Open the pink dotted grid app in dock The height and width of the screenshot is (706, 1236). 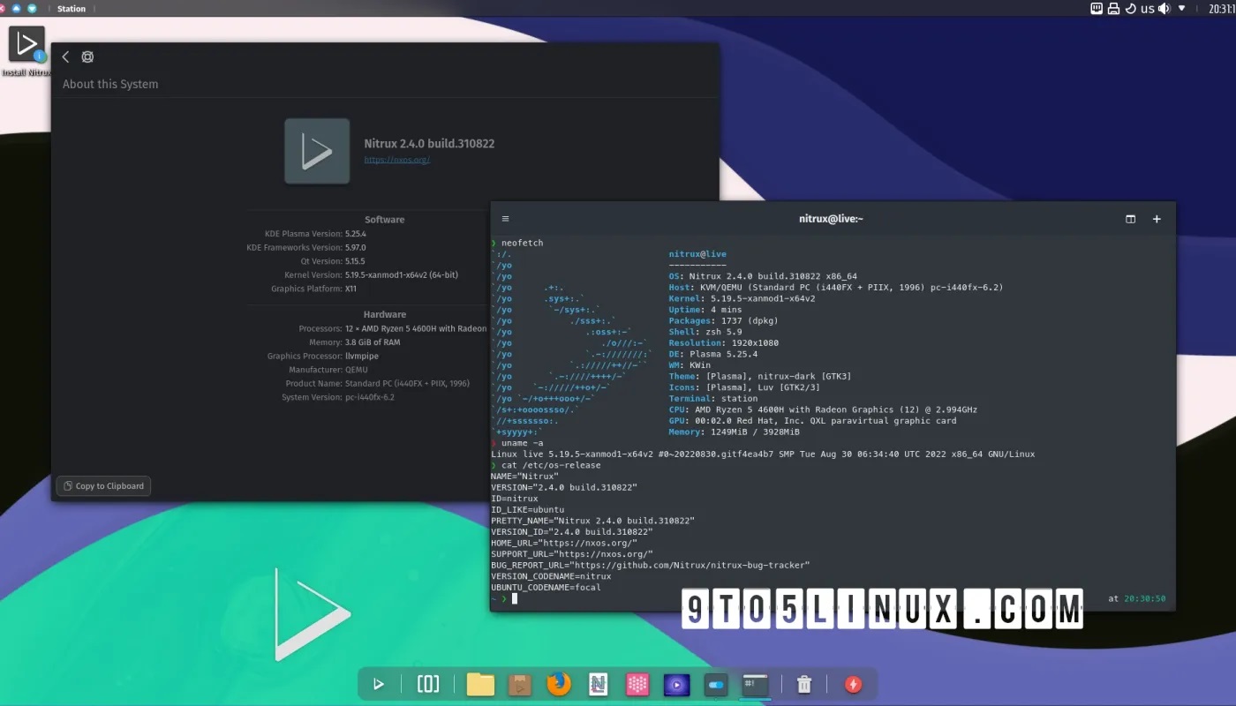(x=637, y=684)
